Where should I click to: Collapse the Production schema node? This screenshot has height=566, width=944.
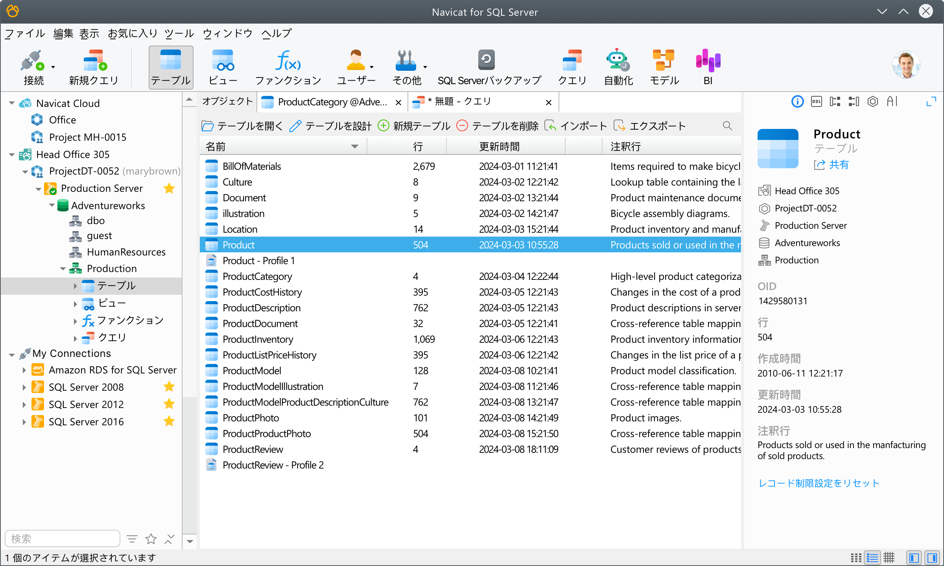[x=63, y=269]
